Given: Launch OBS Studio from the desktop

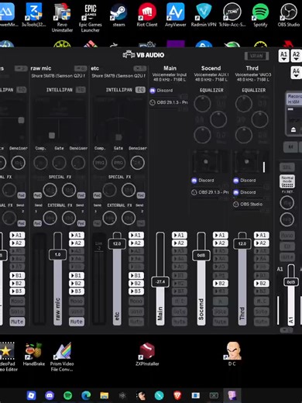Looking at the screenshot, I should [289, 15].
